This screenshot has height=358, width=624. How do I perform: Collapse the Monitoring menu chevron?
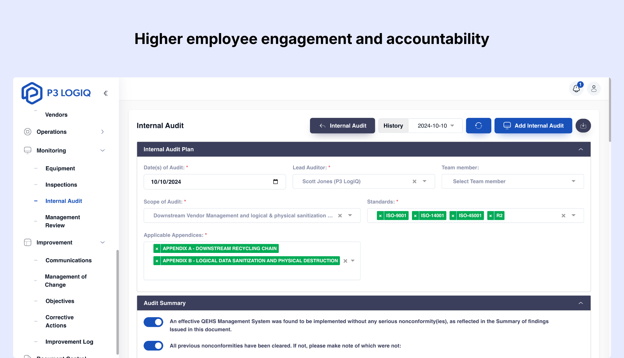point(102,151)
